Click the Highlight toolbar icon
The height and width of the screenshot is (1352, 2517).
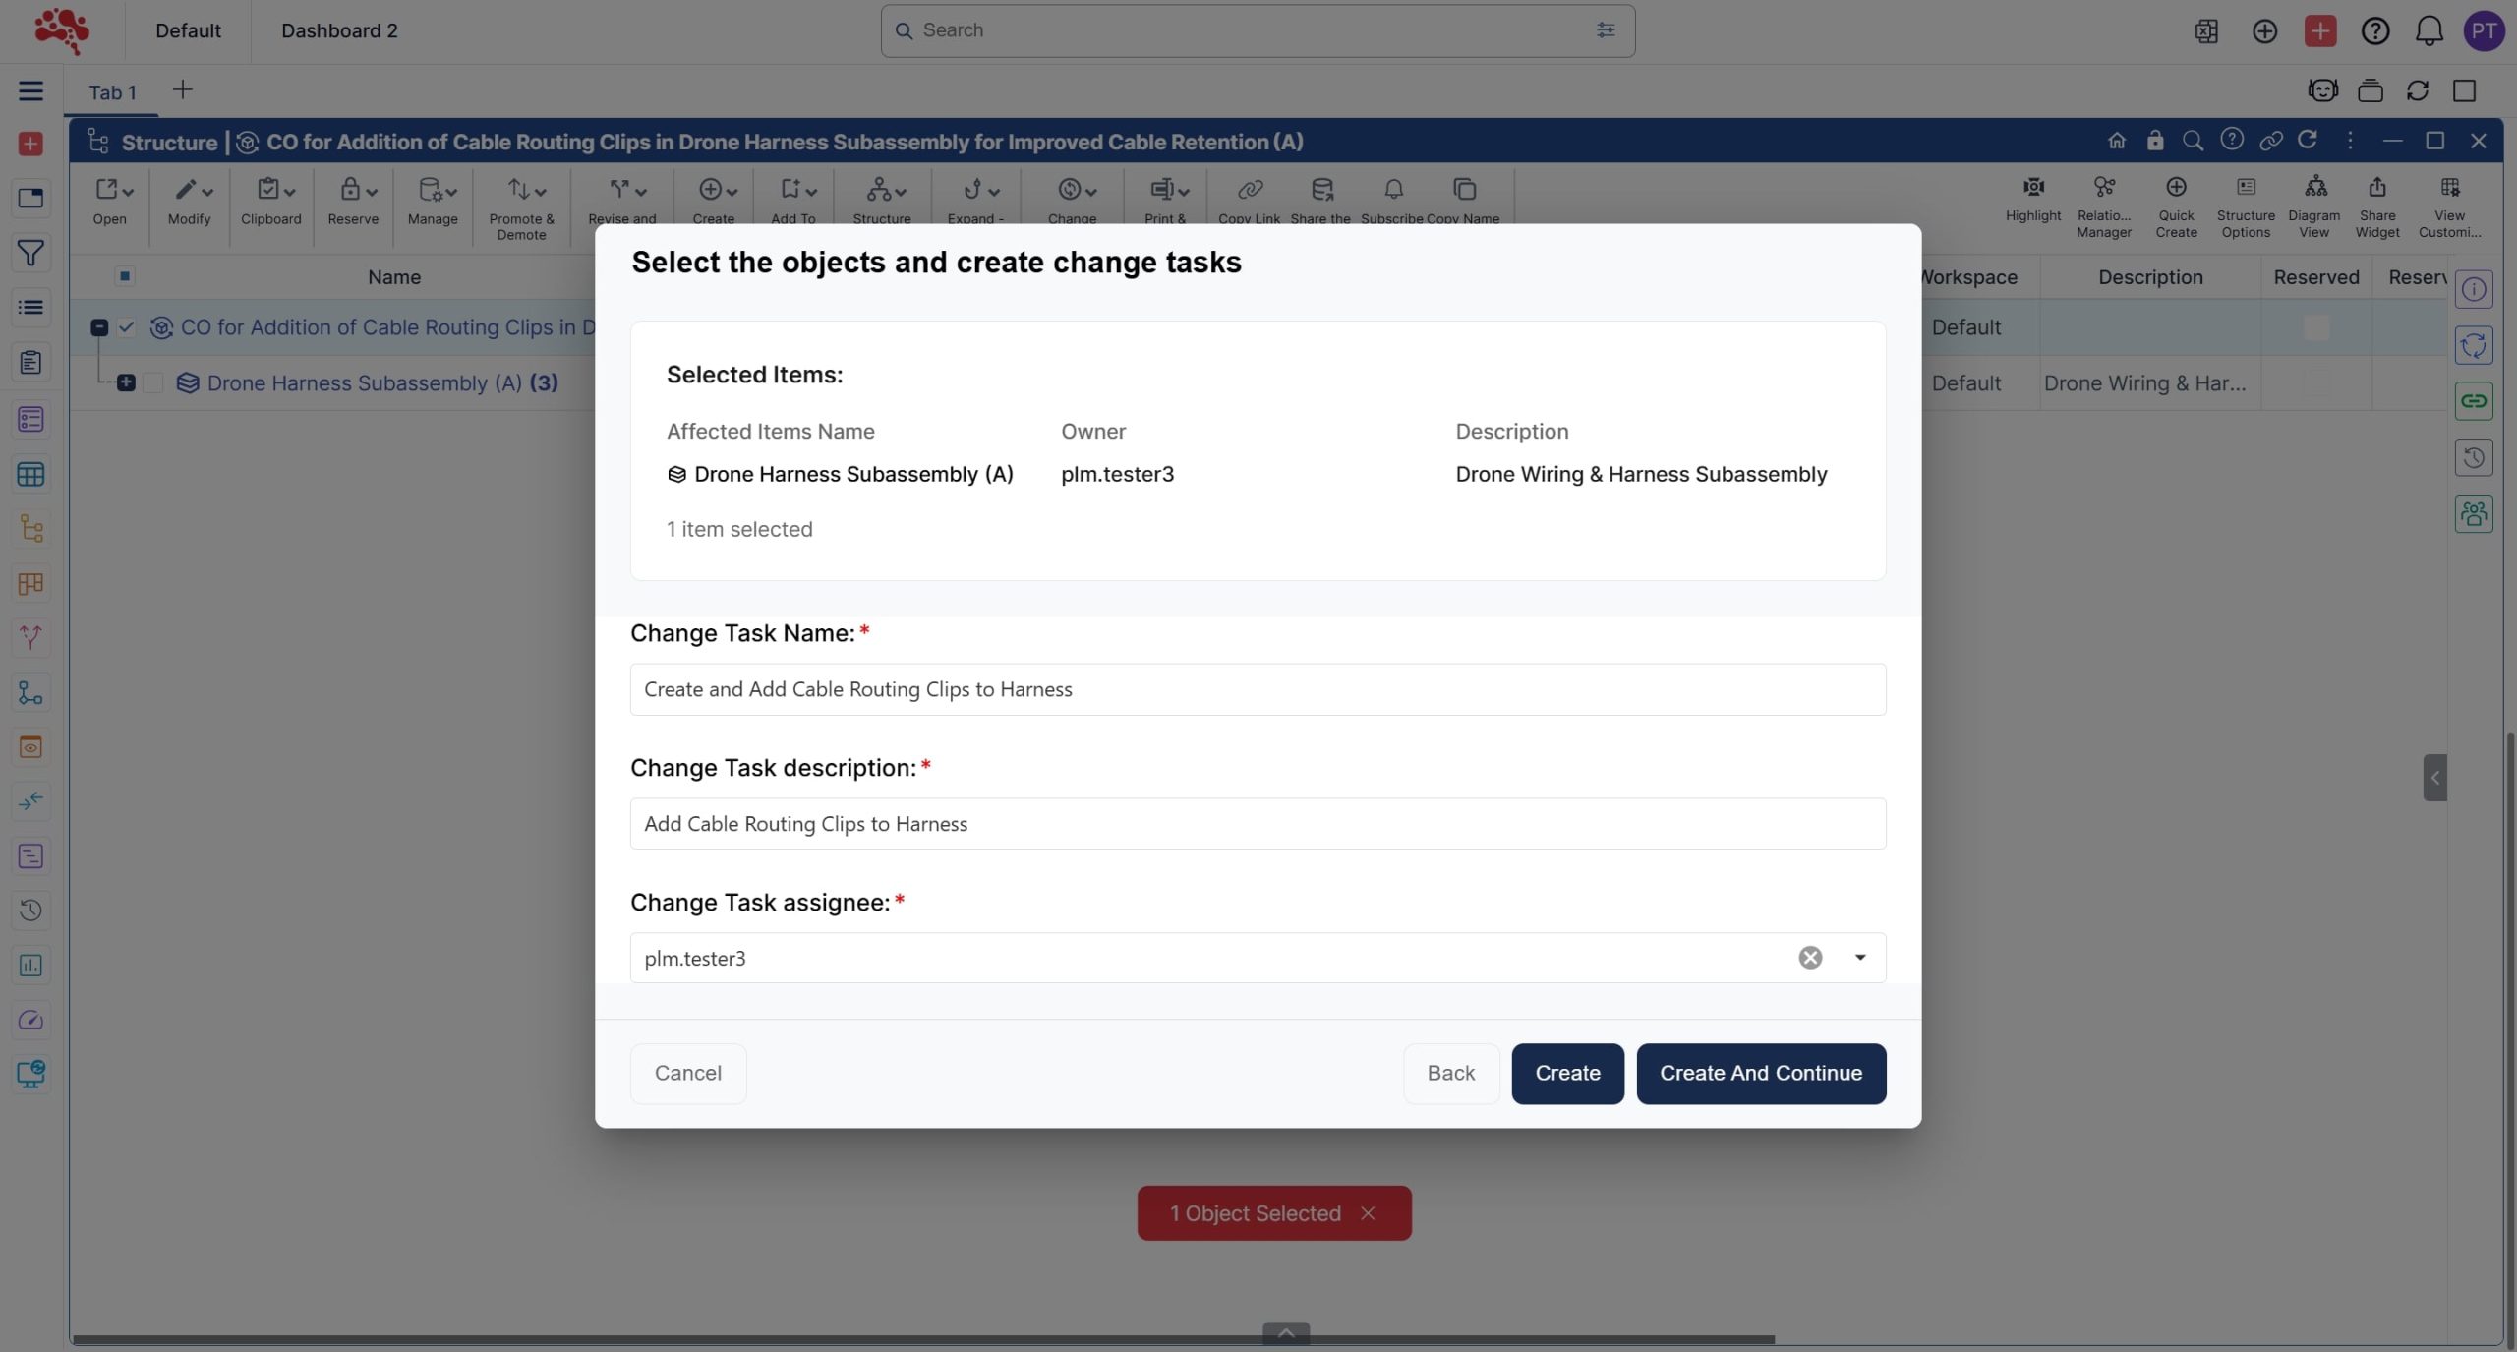point(2032,188)
